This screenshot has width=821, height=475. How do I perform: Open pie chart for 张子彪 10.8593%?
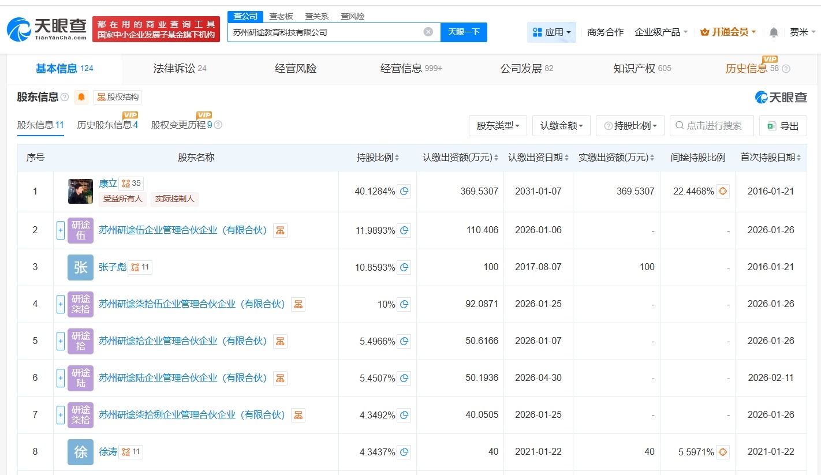click(404, 267)
